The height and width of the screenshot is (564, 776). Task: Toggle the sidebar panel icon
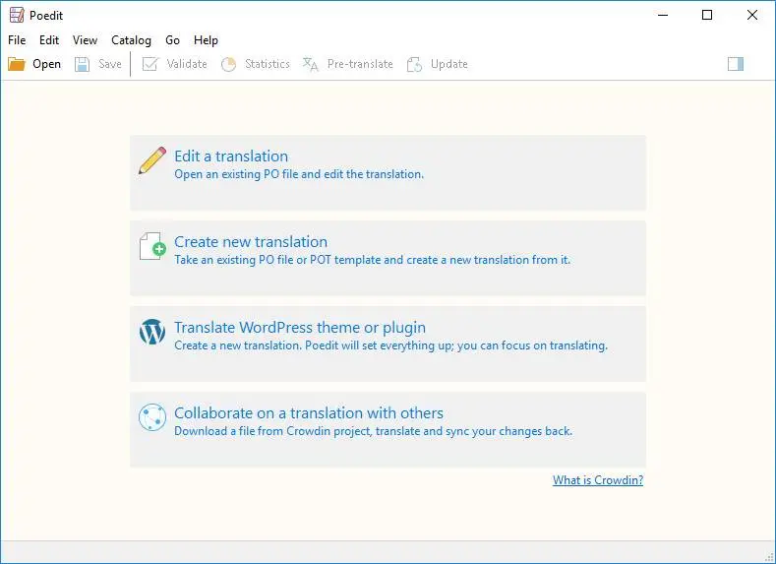point(736,64)
